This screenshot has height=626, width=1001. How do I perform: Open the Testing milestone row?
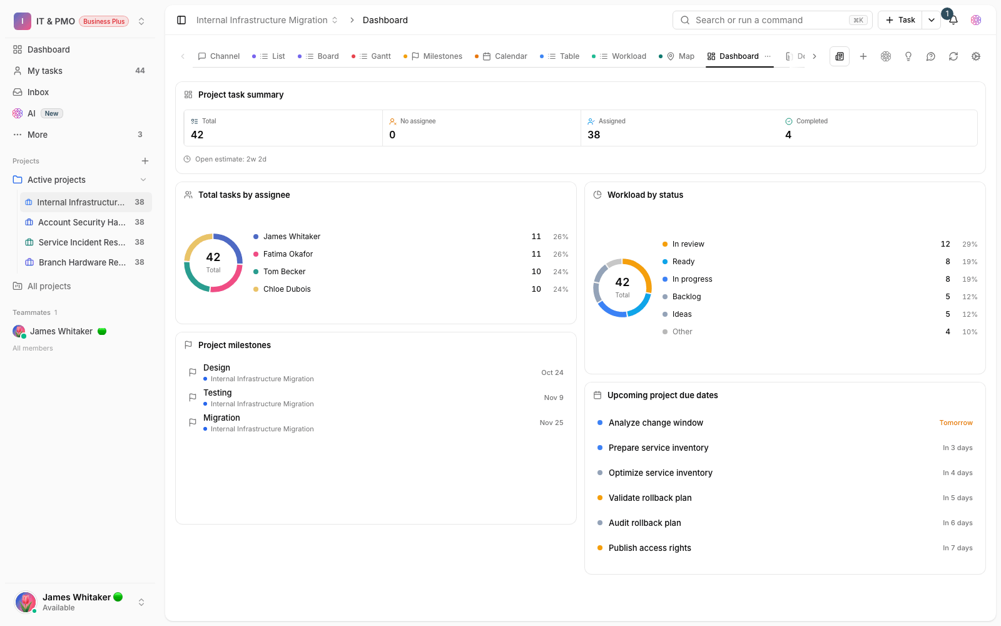pos(376,398)
